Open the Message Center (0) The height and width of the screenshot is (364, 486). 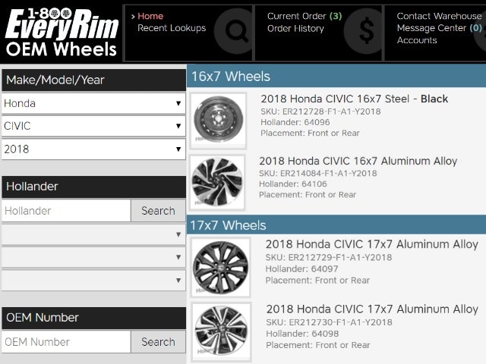[x=439, y=28]
